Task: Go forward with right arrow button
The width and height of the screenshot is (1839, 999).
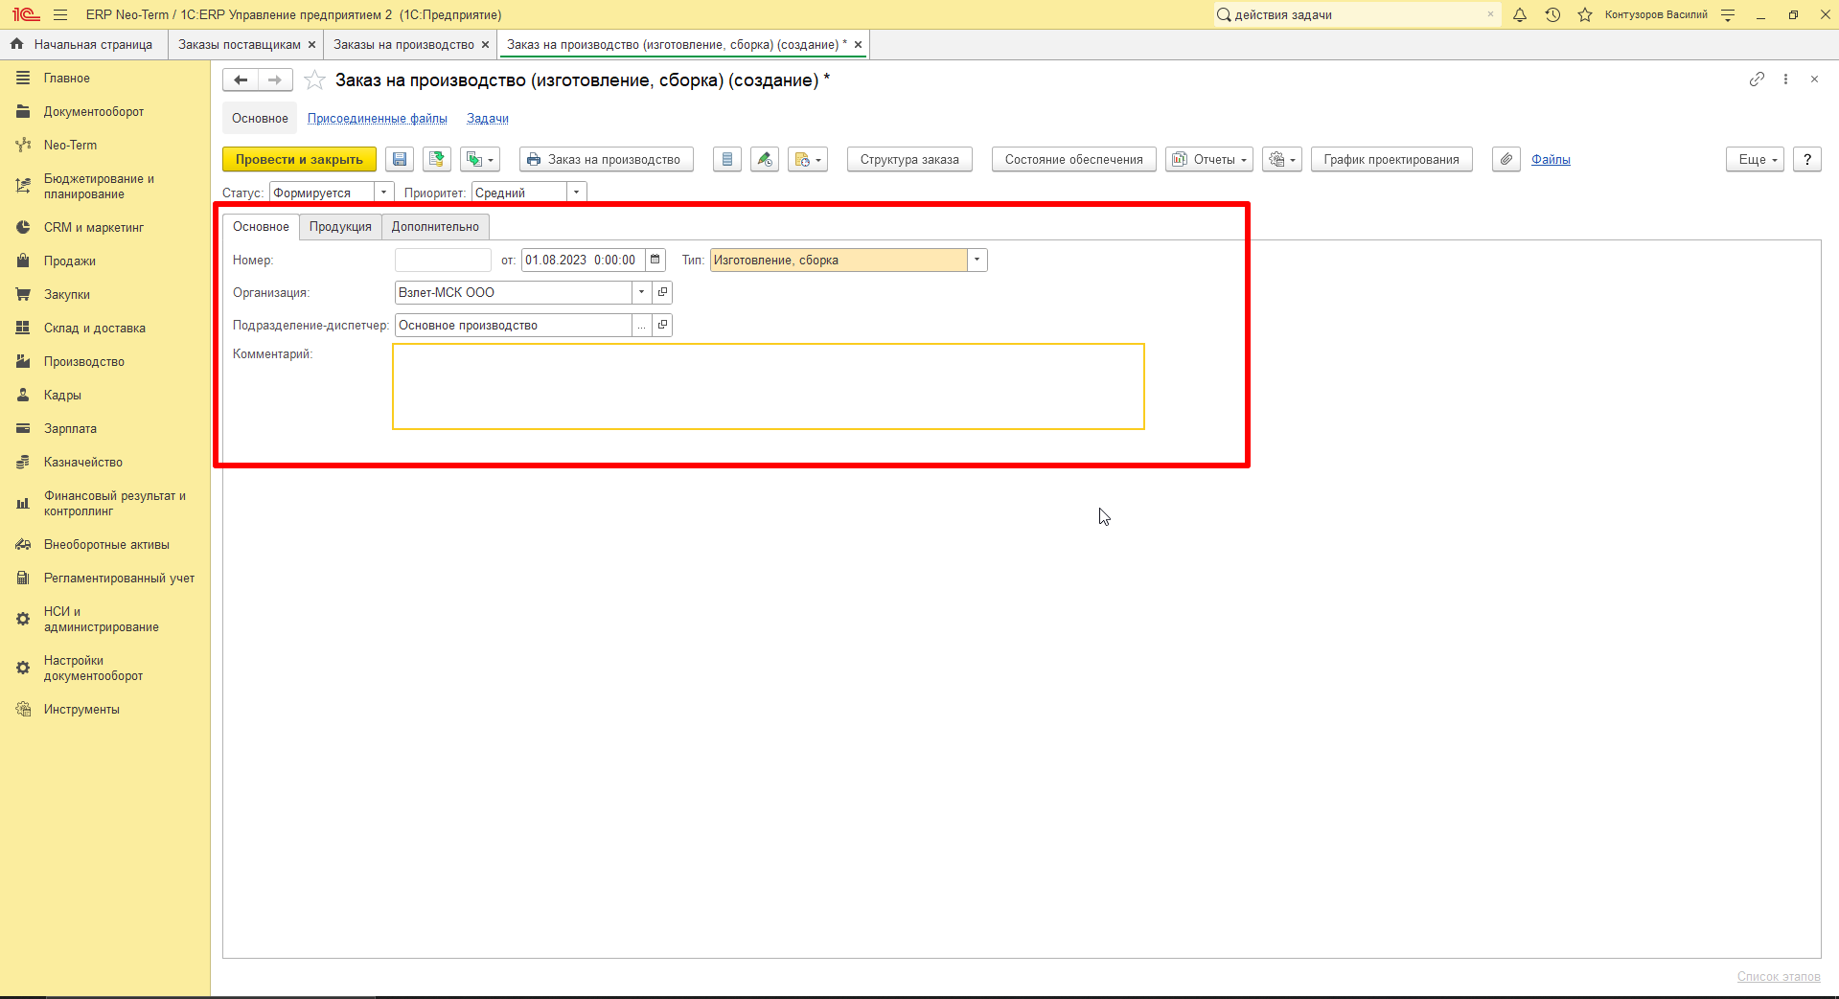Action: [x=276, y=80]
